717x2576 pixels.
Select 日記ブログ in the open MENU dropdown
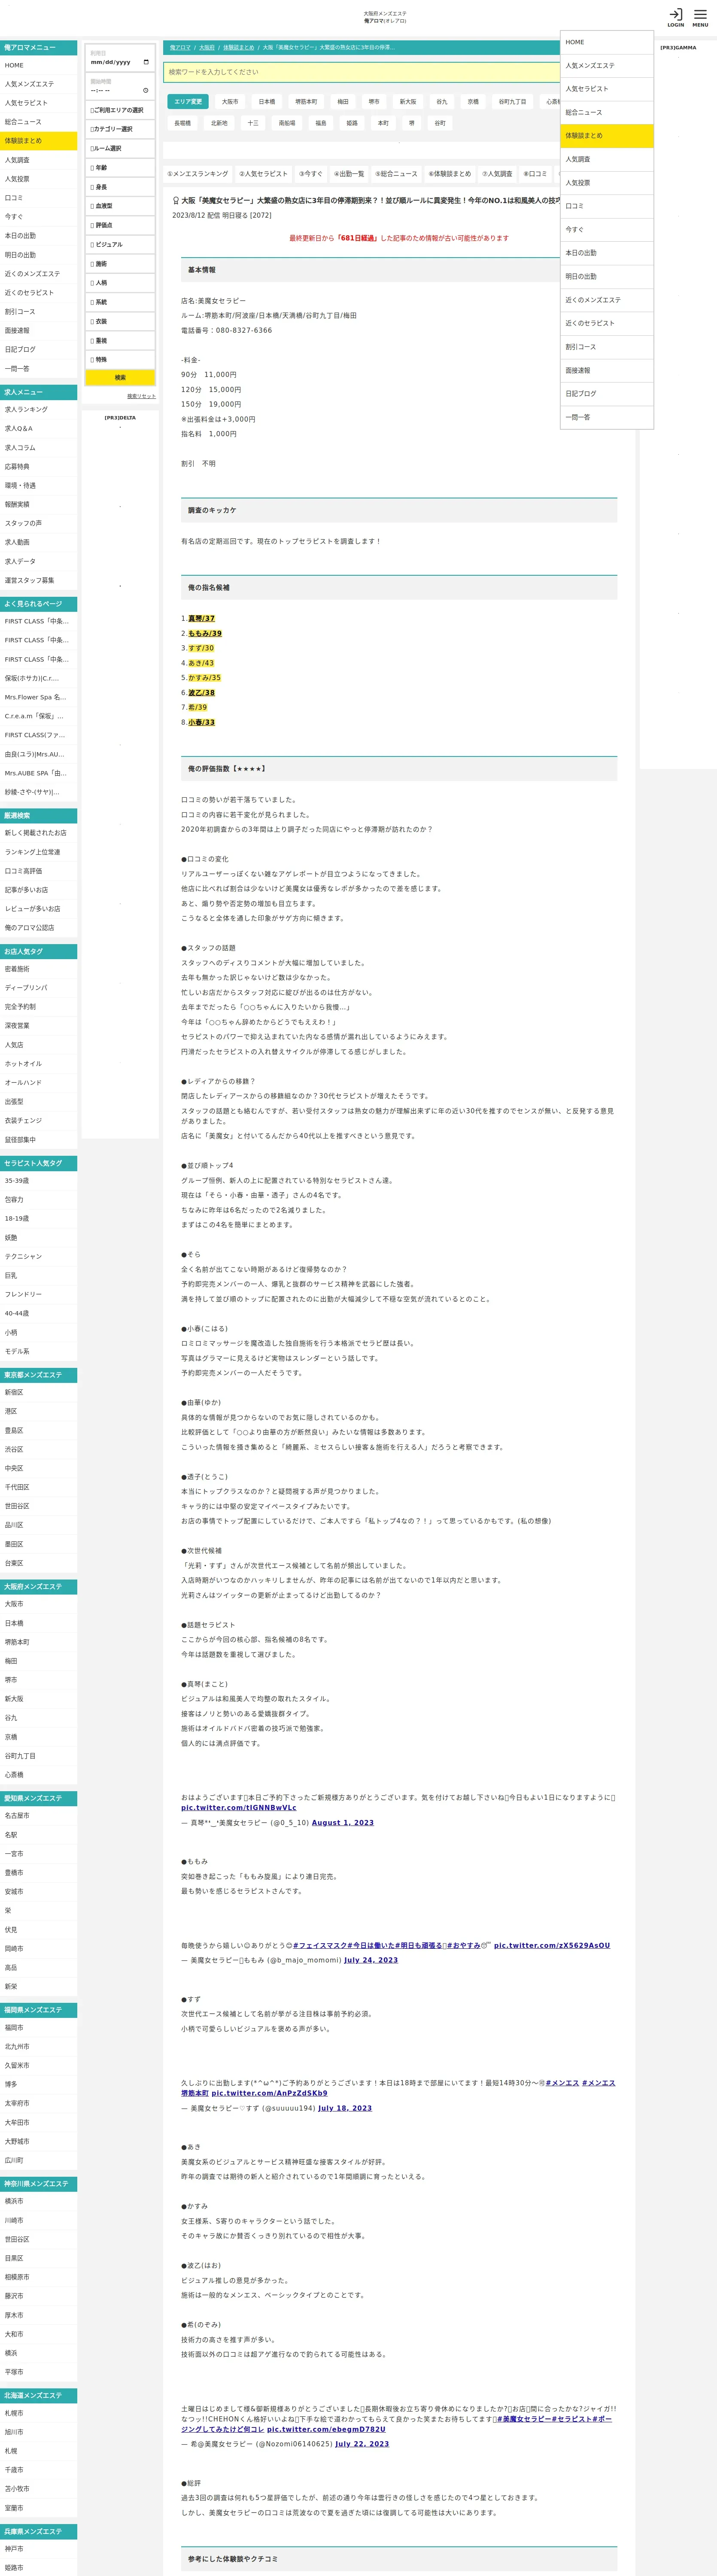pyautogui.click(x=607, y=394)
